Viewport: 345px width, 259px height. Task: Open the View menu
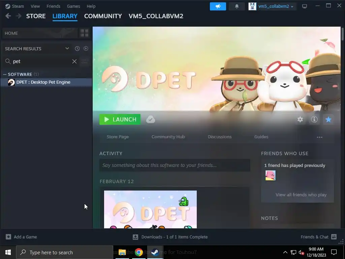[35, 6]
